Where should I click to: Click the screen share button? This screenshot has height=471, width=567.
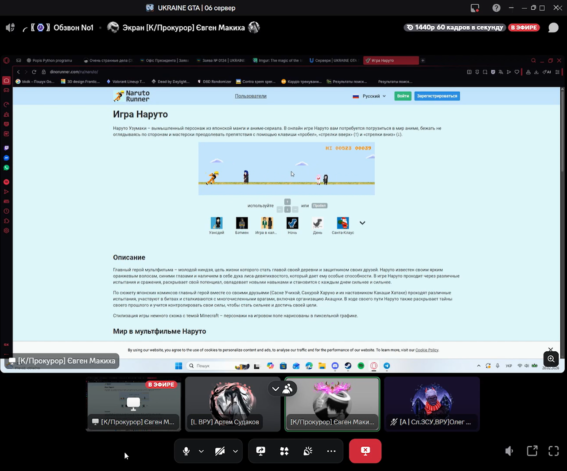coord(261,451)
